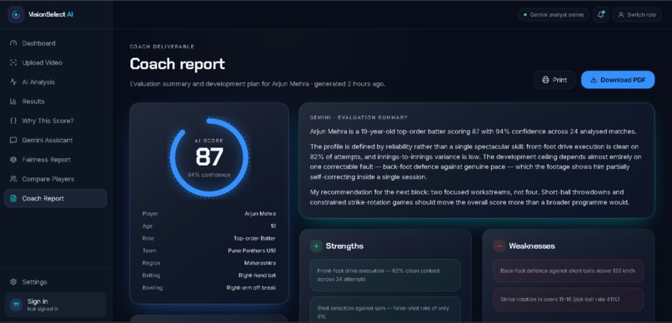Click region value 'Maharashtra'
The height and width of the screenshot is (323, 672).
(x=260, y=263)
